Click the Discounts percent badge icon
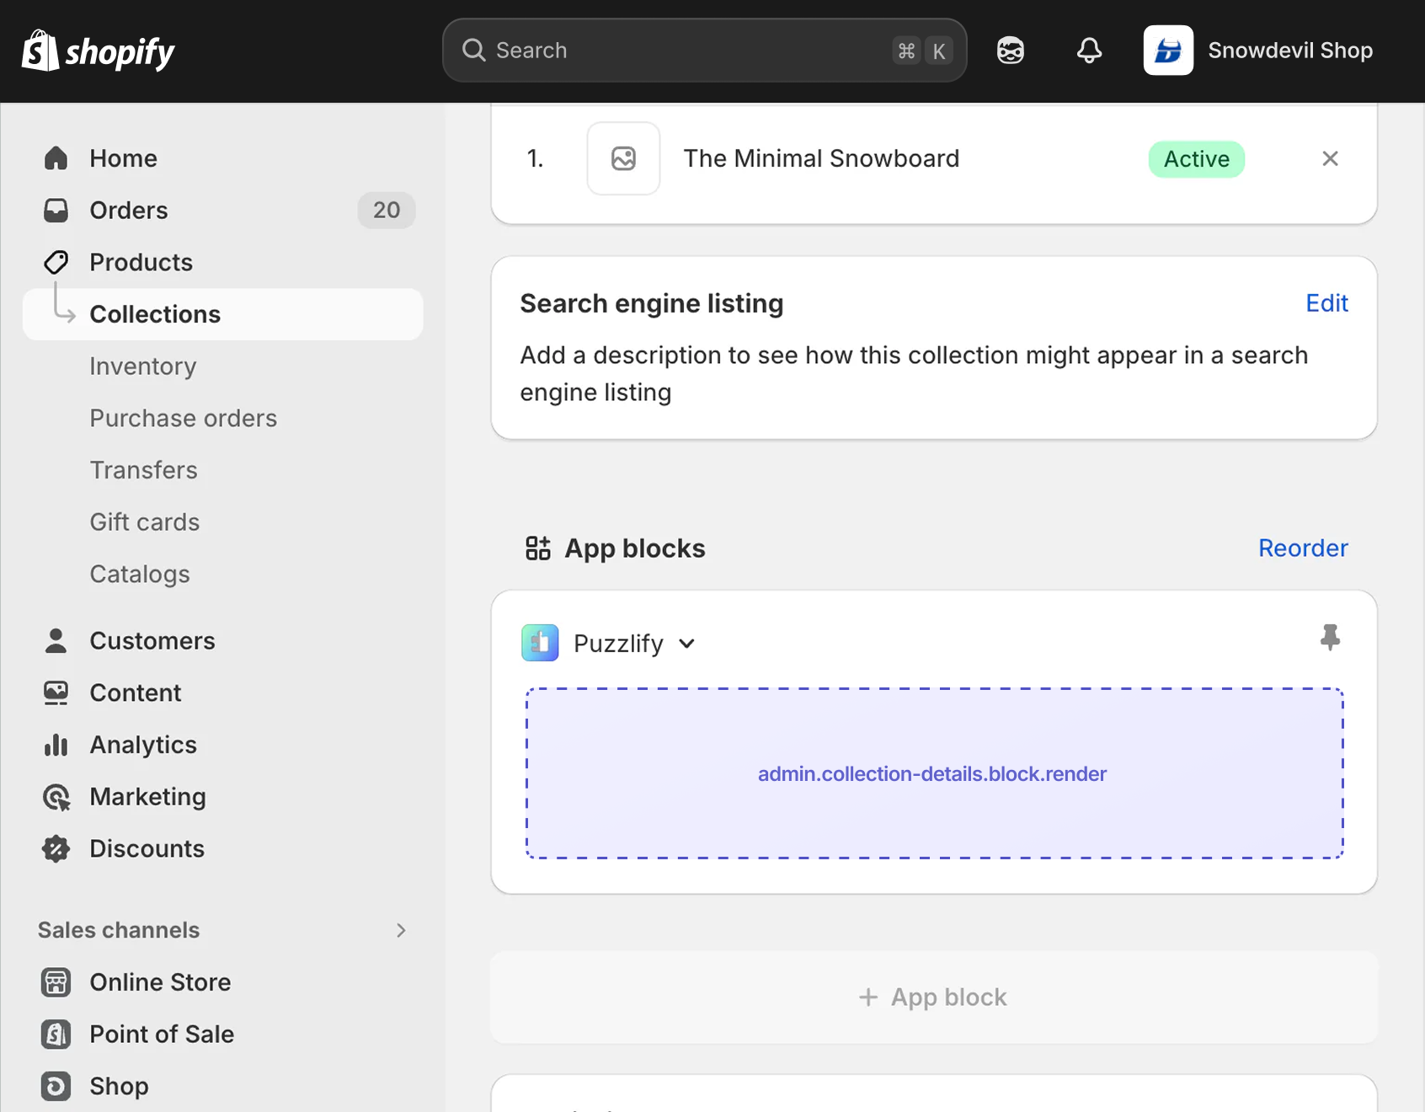 tap(56, 848)
